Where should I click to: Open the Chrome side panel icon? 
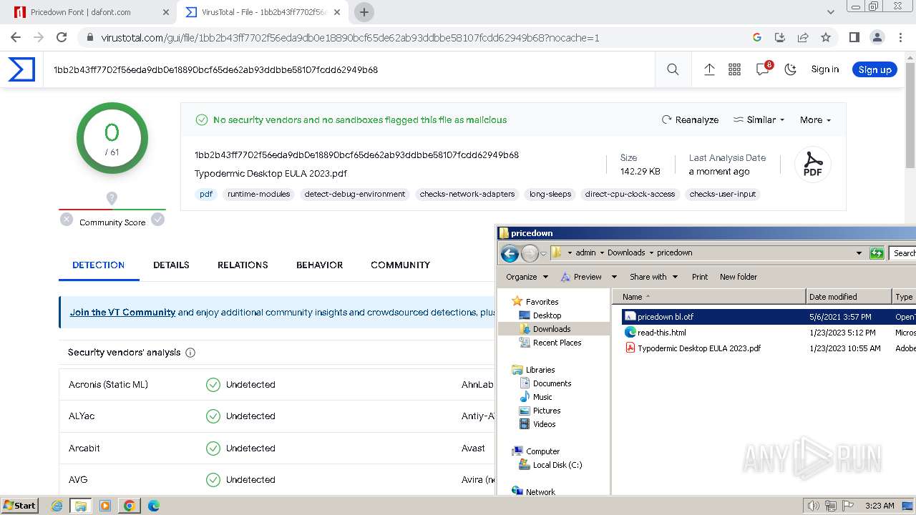(854, 37)
